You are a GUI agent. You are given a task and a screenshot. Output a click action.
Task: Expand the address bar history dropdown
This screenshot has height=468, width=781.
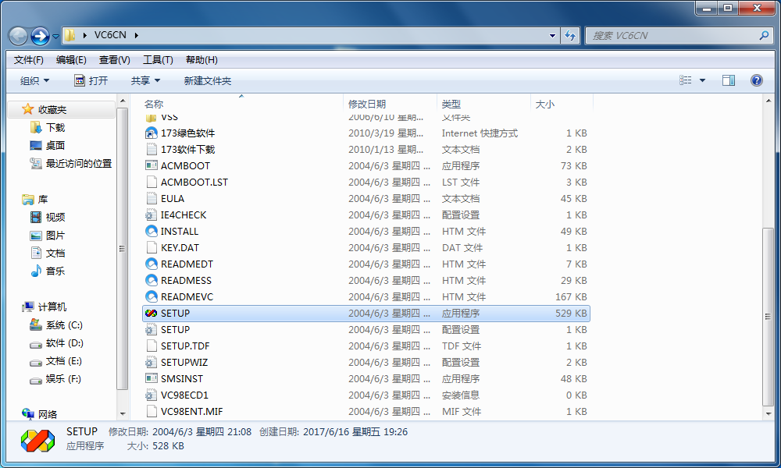pyautogui.click(x=552, y=35)
